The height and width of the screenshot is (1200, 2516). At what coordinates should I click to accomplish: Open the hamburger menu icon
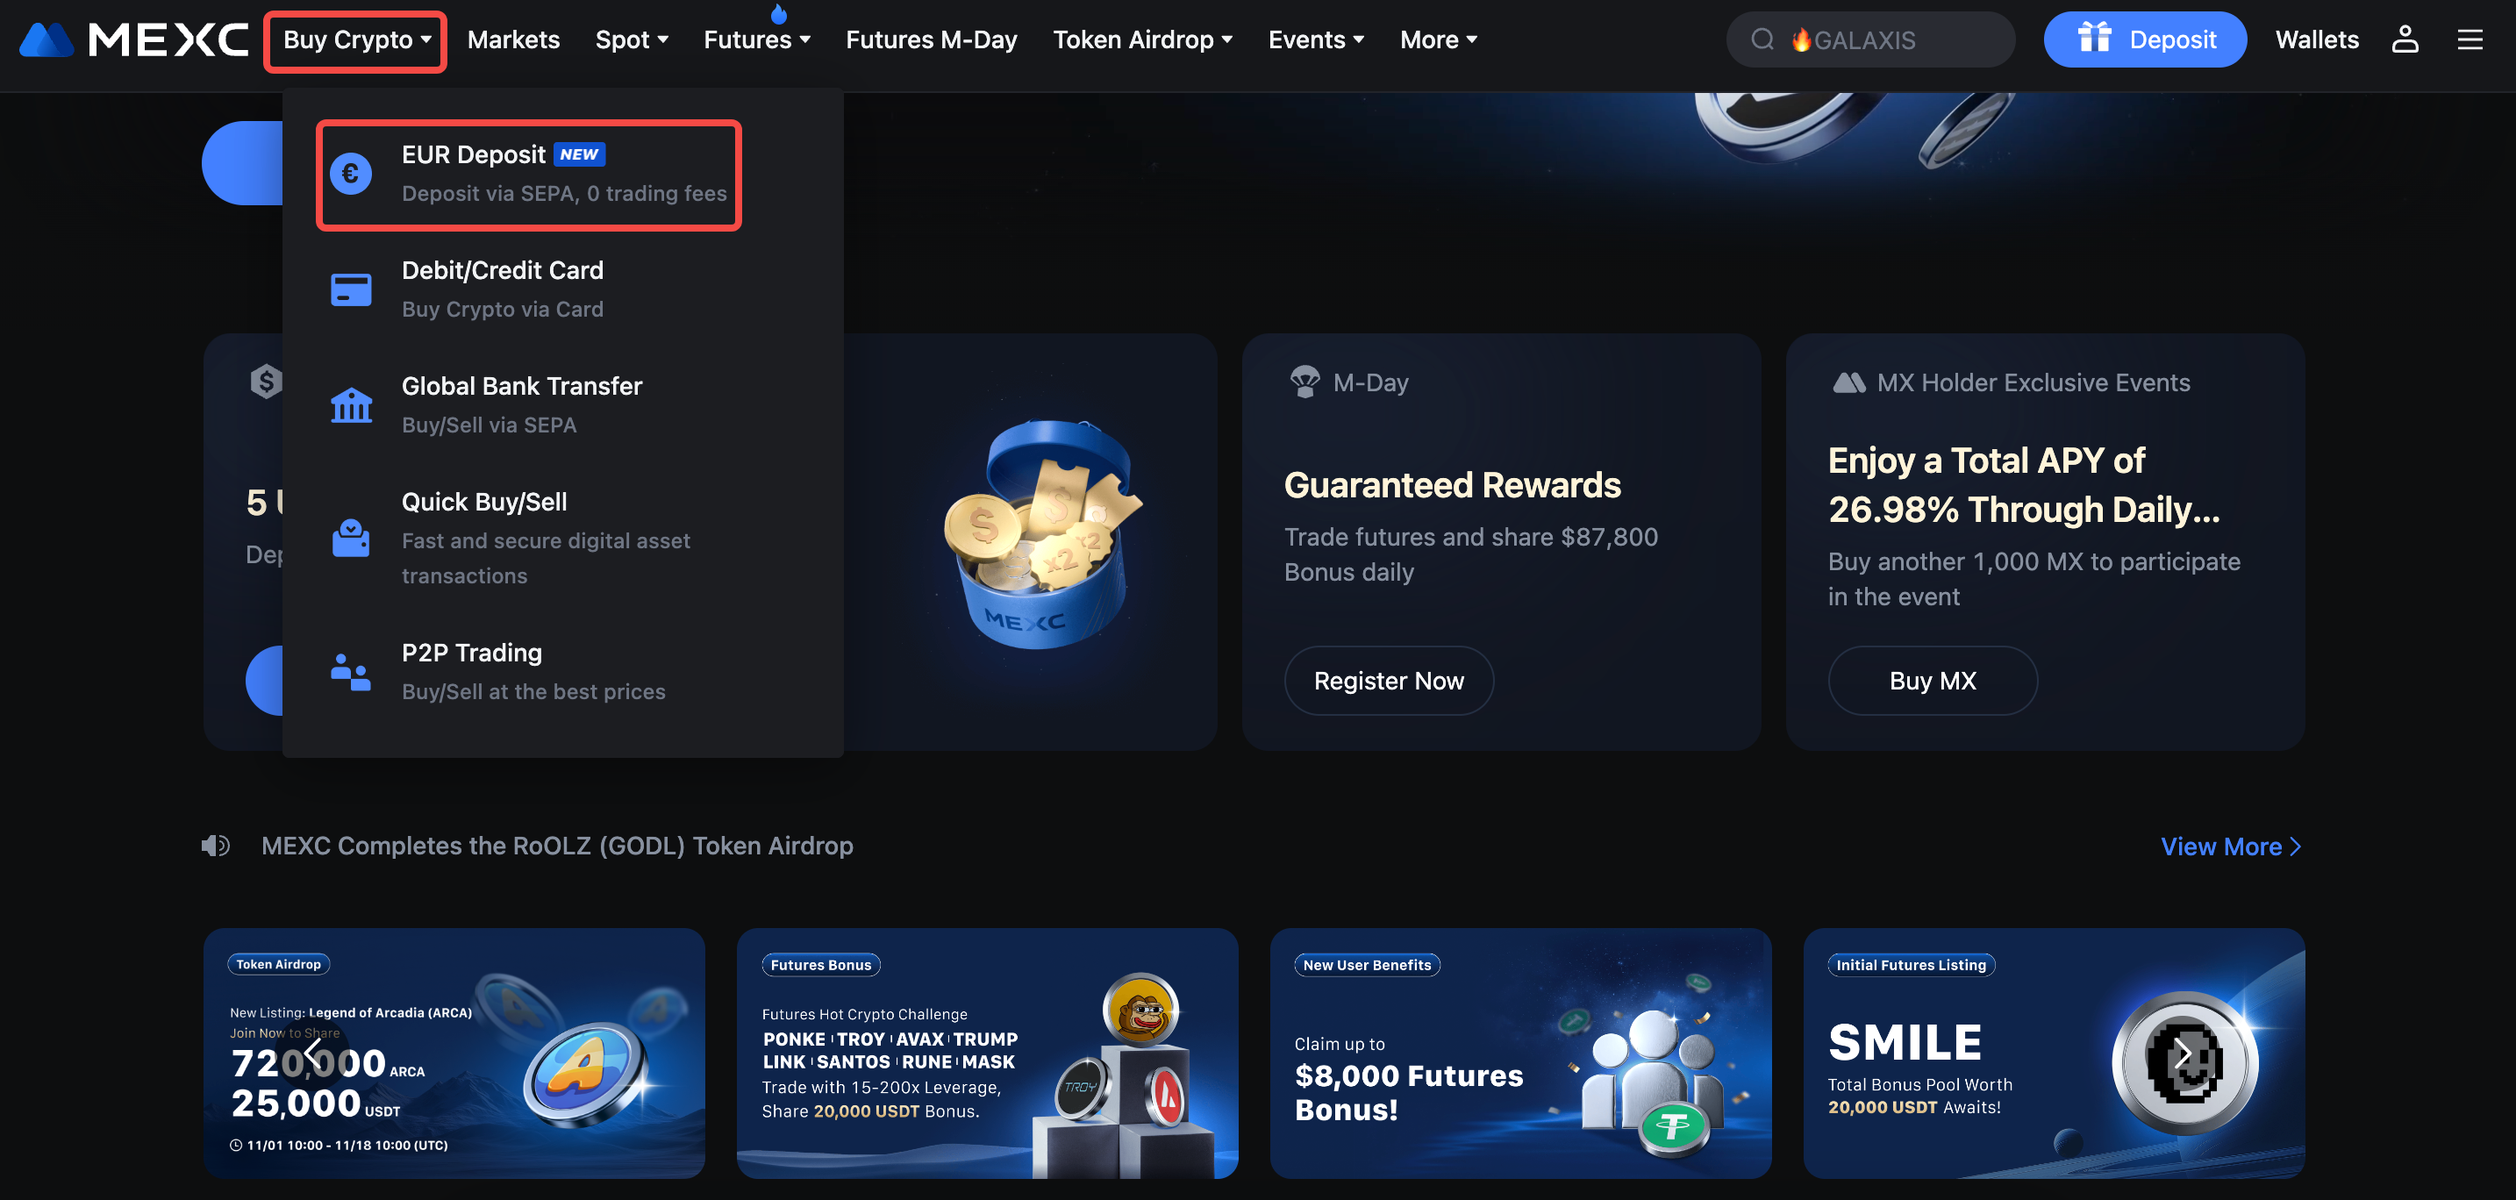click(x=2470, y=40)
